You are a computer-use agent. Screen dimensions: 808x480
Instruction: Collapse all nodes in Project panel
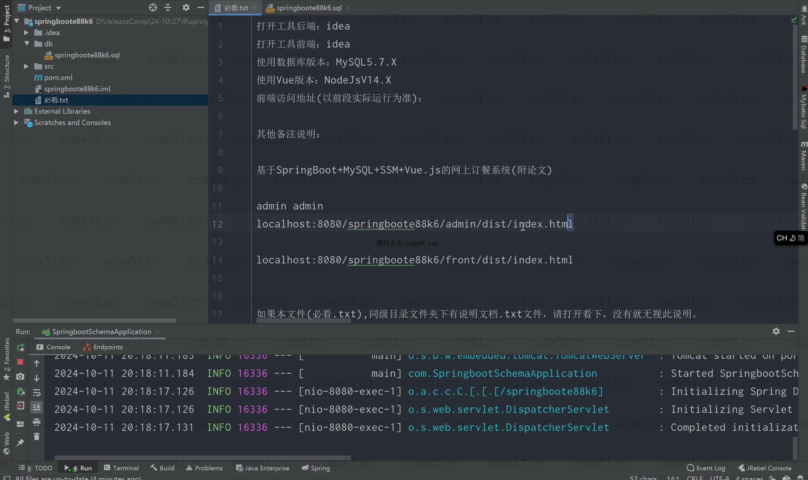click(x=167, y=7)
